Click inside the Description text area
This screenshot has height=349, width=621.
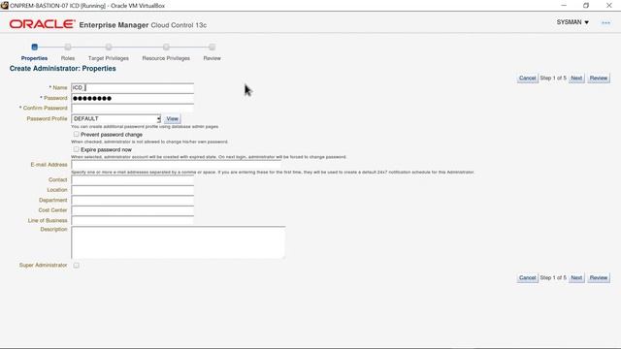coord(178,242)
